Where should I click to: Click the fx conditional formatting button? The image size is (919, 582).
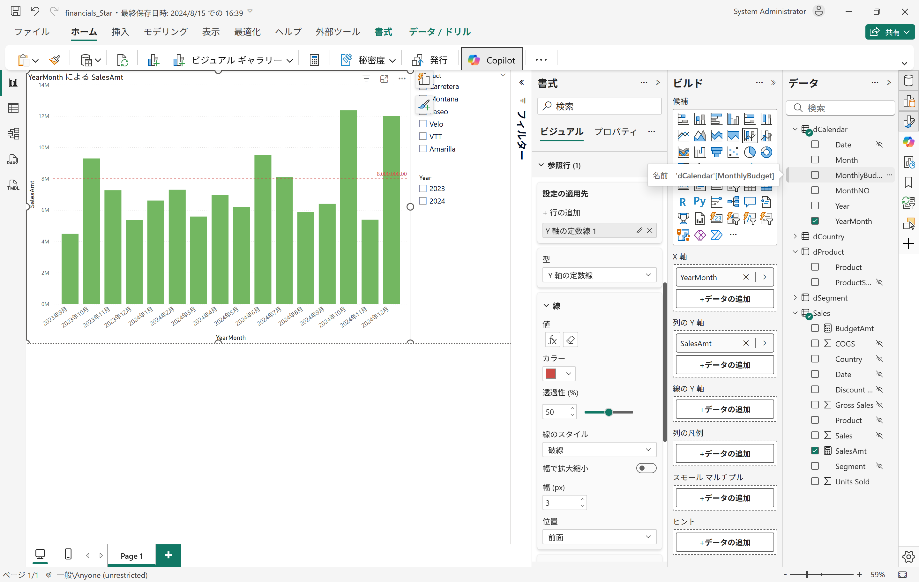coord(552,339)
